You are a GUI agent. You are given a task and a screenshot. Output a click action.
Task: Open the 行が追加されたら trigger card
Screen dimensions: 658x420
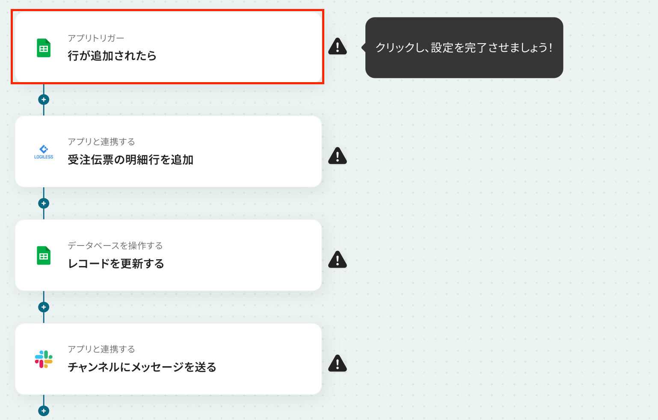[x=168, y=47]
